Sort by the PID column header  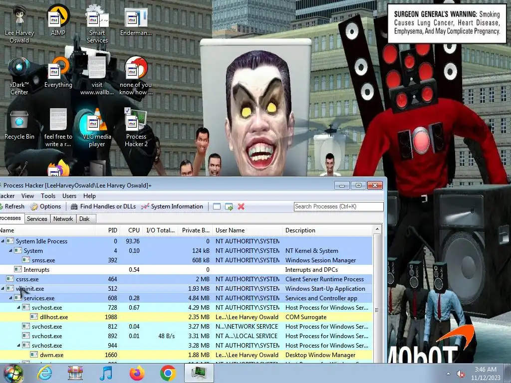point(107,230)
